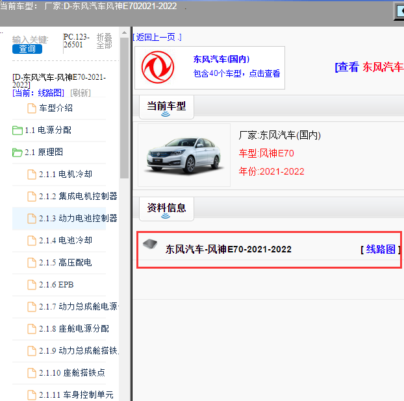Viewport: 404px width, 401px height.
Task: Open page icon for 2.1.5 高压配电
Action: coord(32,263)
